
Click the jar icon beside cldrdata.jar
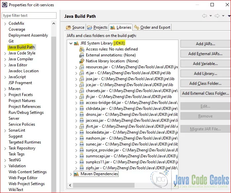(82, 109)
